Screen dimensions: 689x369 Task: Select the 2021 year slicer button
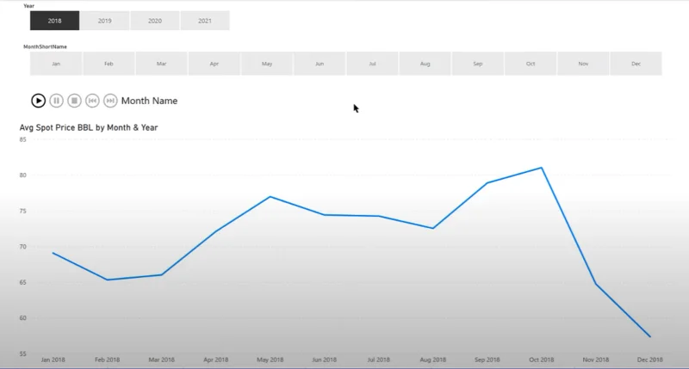[x=205, y=21]
